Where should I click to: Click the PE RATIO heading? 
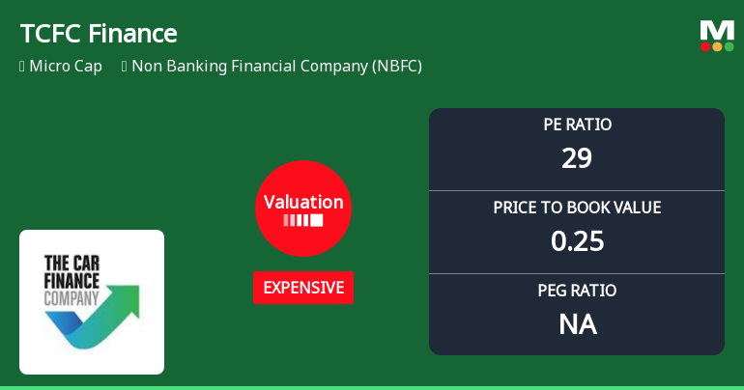pos(577,125)
